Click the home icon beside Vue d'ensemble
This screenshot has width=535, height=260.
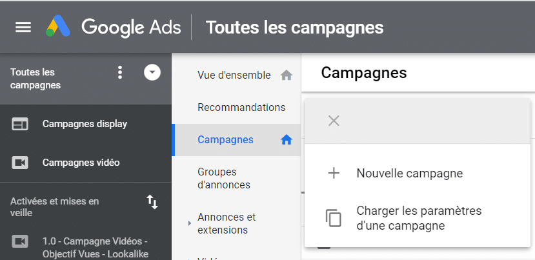(x=287, y=75)
